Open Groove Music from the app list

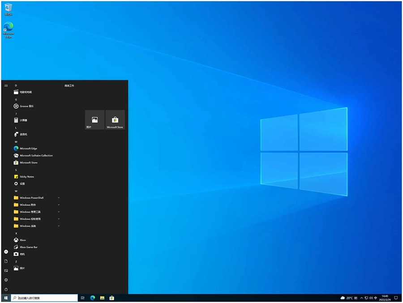pos(26,106)
